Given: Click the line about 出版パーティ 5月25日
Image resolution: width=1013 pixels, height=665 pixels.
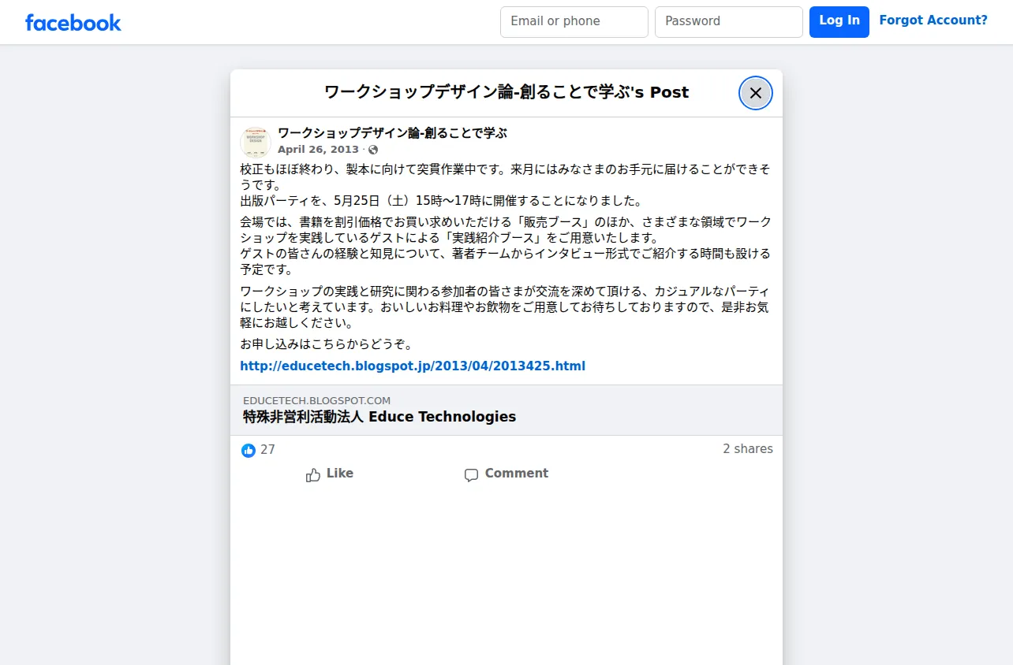Looking at the screenshot, I should [x=442, y=201].
